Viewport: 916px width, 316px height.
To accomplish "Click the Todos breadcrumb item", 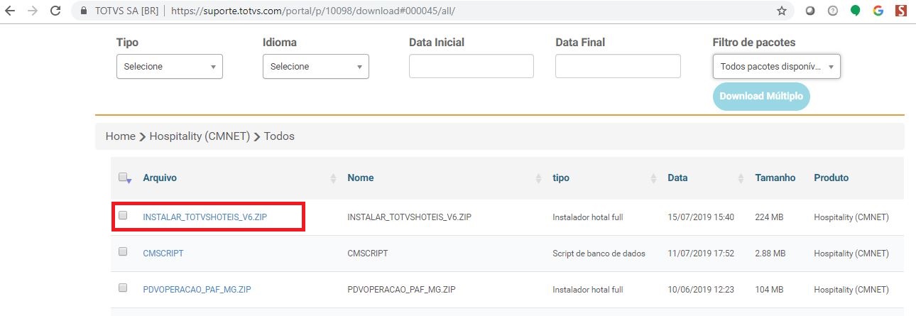I will pyautogui.click(x=279, y=136).
